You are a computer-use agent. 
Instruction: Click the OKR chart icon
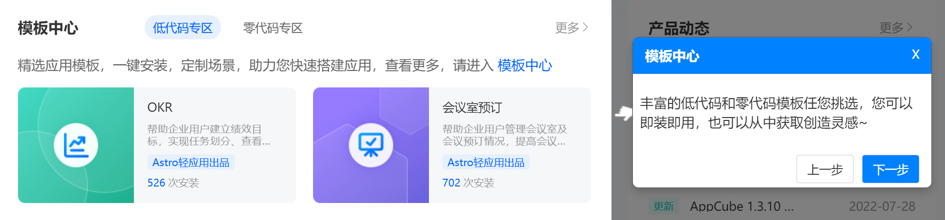click(x=76, y=145)
